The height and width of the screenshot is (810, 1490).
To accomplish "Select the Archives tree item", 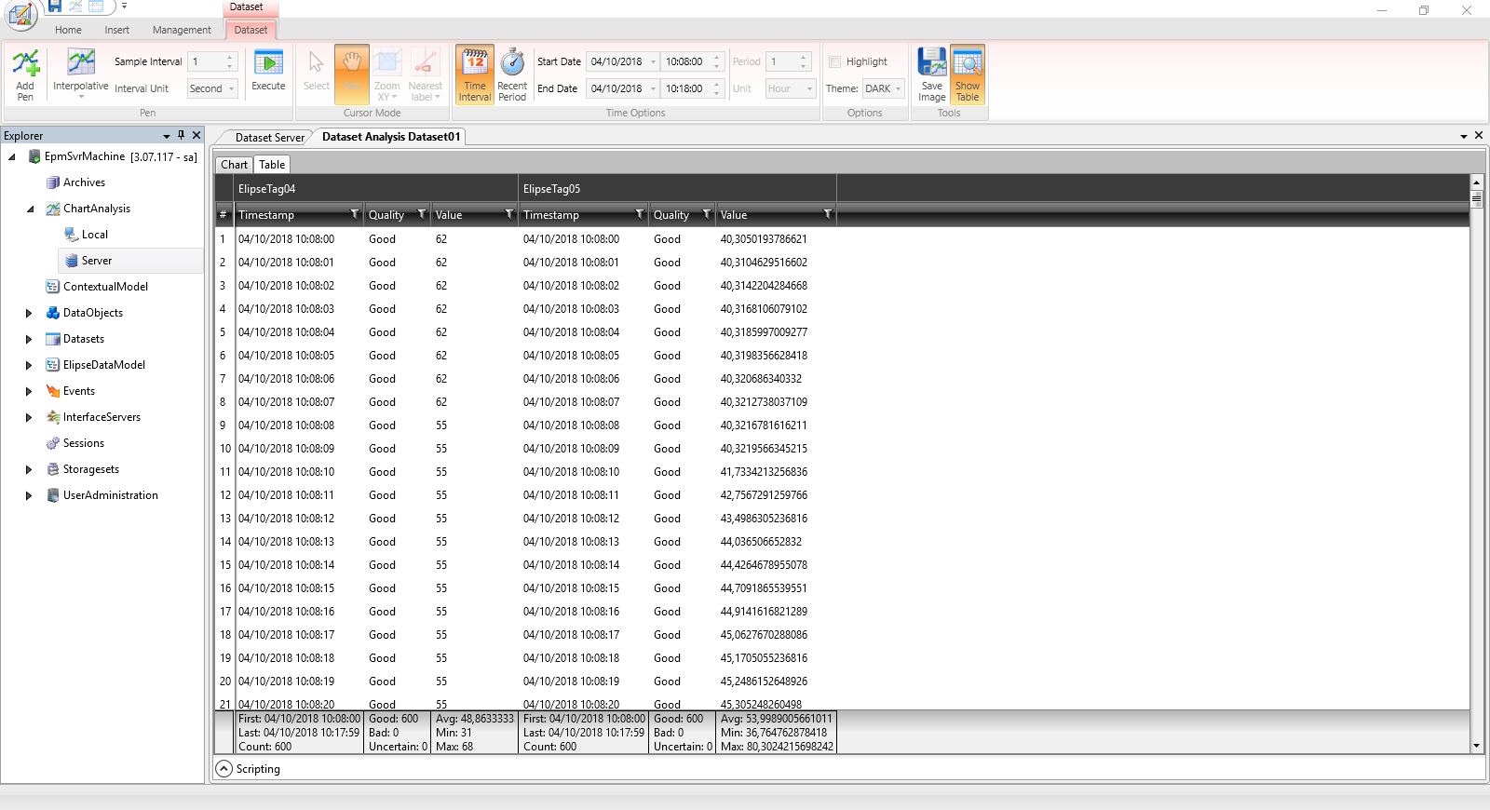I will point(84,182).
